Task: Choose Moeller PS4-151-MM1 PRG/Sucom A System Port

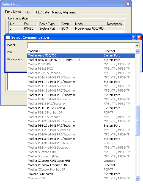Action: click(81, 95)
